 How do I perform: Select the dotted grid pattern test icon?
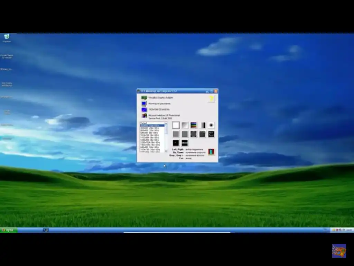click(x=203, y=134)
